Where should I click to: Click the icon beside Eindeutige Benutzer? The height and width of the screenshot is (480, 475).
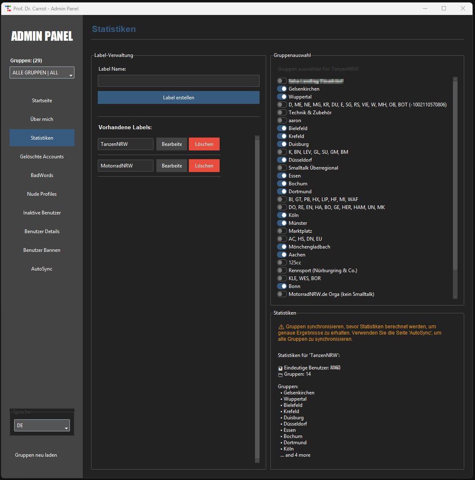click(x=280, y=368)
